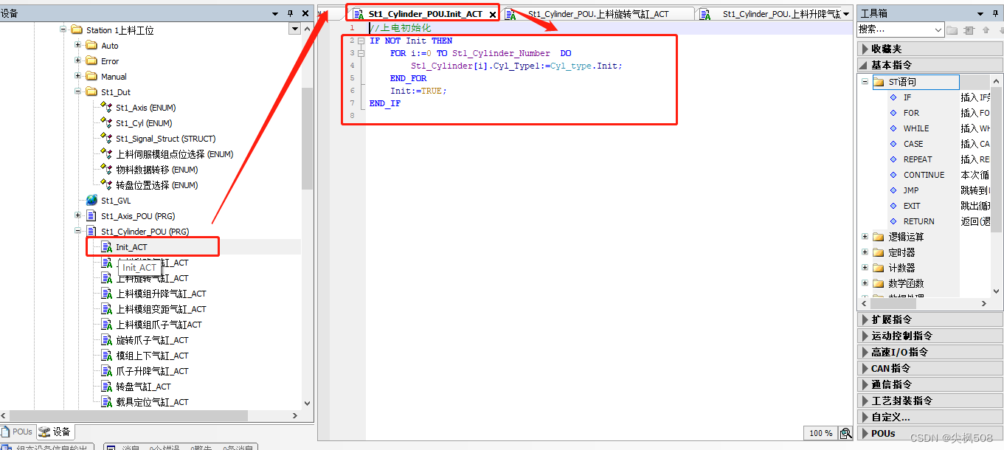Click the St1_Signal_Struct STRUCT icon
Viewport: 1004px width, 450px height.
(x=106, y=139)
